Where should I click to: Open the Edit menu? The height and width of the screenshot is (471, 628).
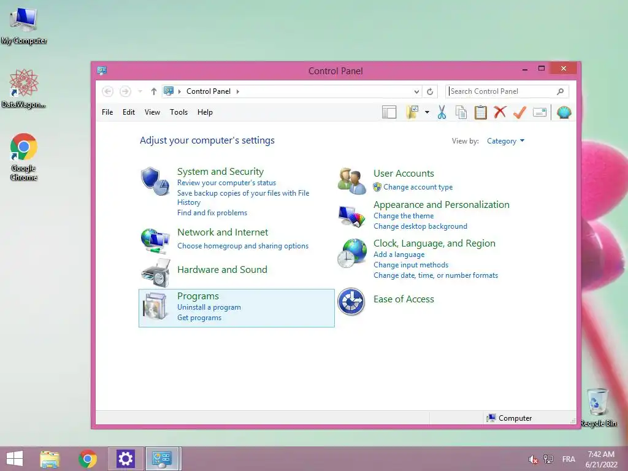(x=129, y=112)
